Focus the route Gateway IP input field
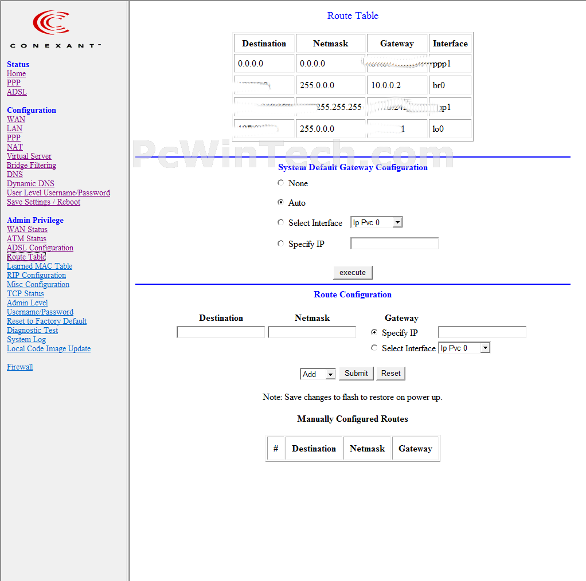 pyautogui.click(x=482, y=332)
